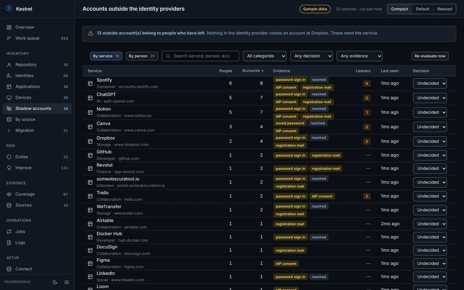Open Overview via its grid icon

point(9,27)
